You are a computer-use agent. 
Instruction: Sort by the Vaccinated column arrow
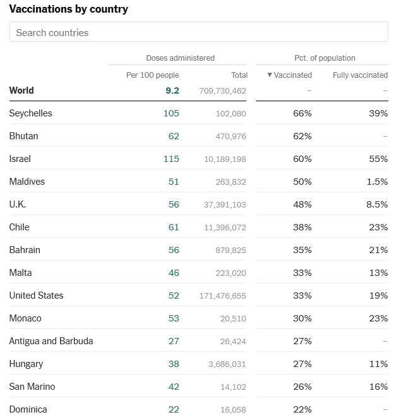270,75
